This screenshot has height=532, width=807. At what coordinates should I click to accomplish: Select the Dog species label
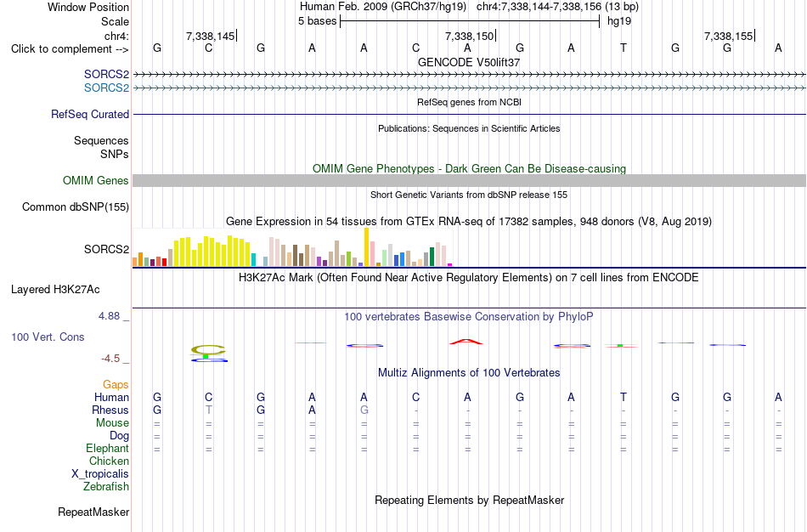pyautogui.click(x=120, y=436)
